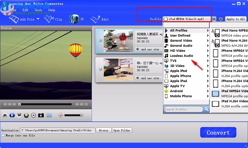The width and height of the screenshot is (248, 148).
Task: Open the Tools menu
Action: (x=38, y=10)
